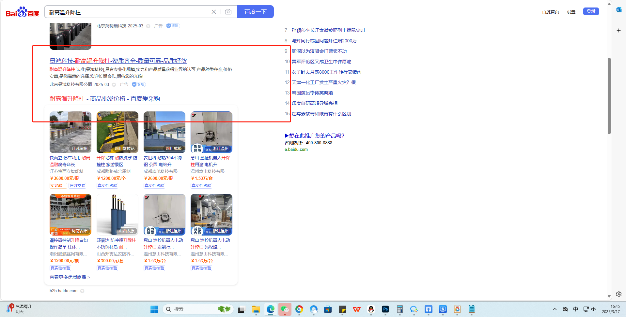Image resolution: width=626 pixels, height=317 pixels.
Task: Open the Windows Start menu
Action: (x=154, y=309)
